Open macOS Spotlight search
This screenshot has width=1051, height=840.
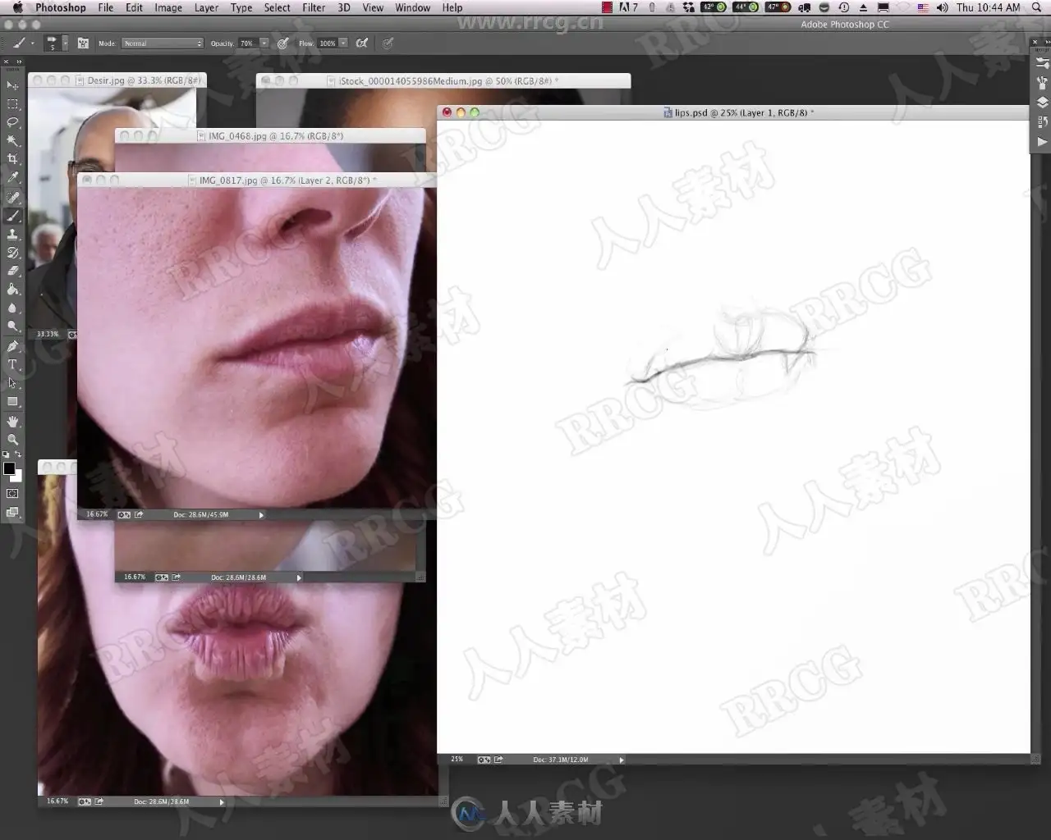1036,7
